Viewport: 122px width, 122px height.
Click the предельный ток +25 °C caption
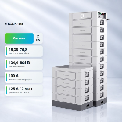[19, 93]
